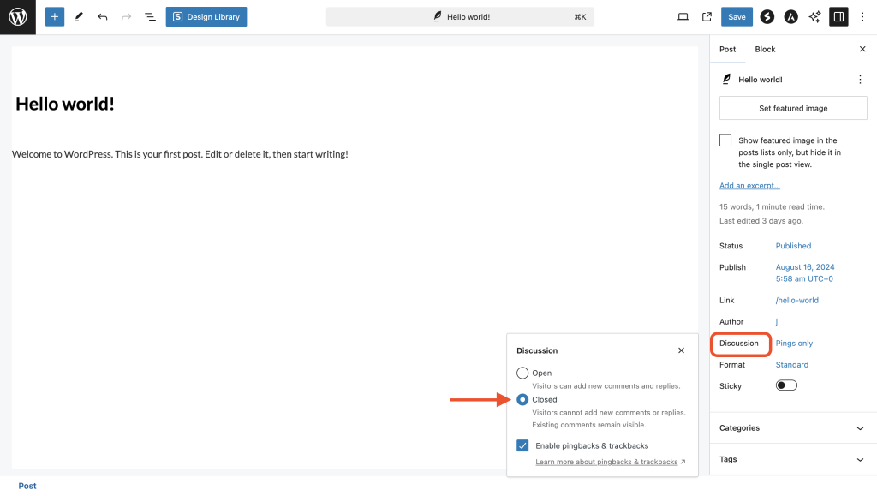Change the Published status

tap(793, 246)
